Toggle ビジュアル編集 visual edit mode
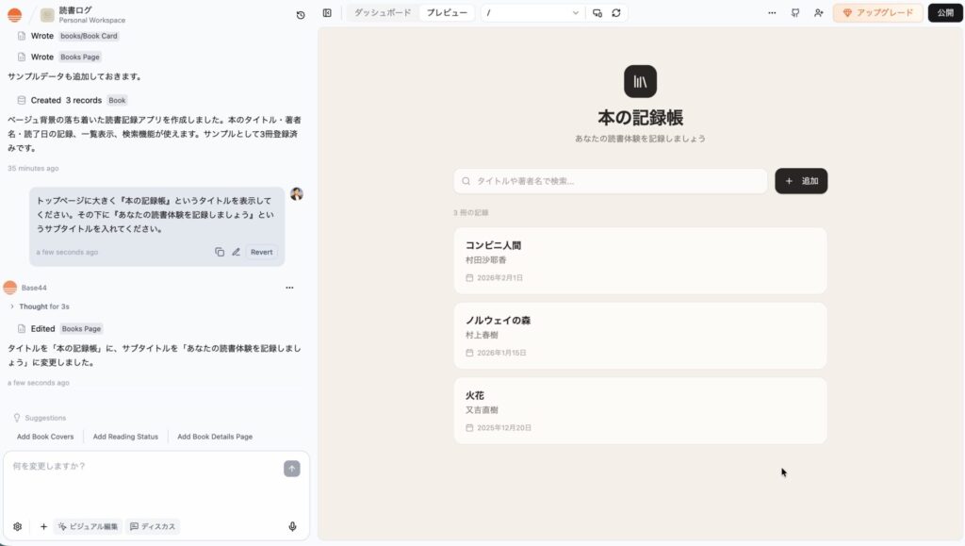 (88, 526)
